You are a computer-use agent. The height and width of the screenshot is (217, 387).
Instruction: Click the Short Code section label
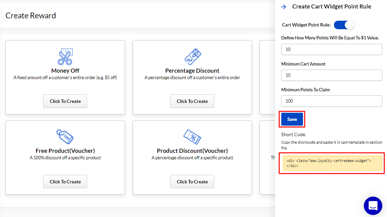(x=293, y=134)
